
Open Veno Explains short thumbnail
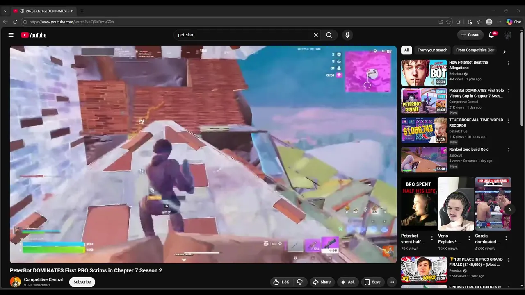(456, 204)
